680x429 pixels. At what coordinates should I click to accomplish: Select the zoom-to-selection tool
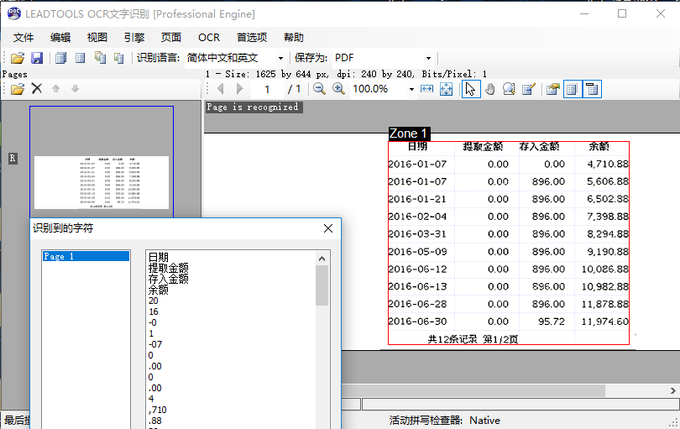coord(509,89)
